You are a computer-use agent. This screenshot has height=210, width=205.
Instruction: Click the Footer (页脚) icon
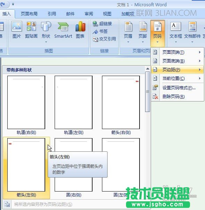pyautogui.click(x=143, y=27)
